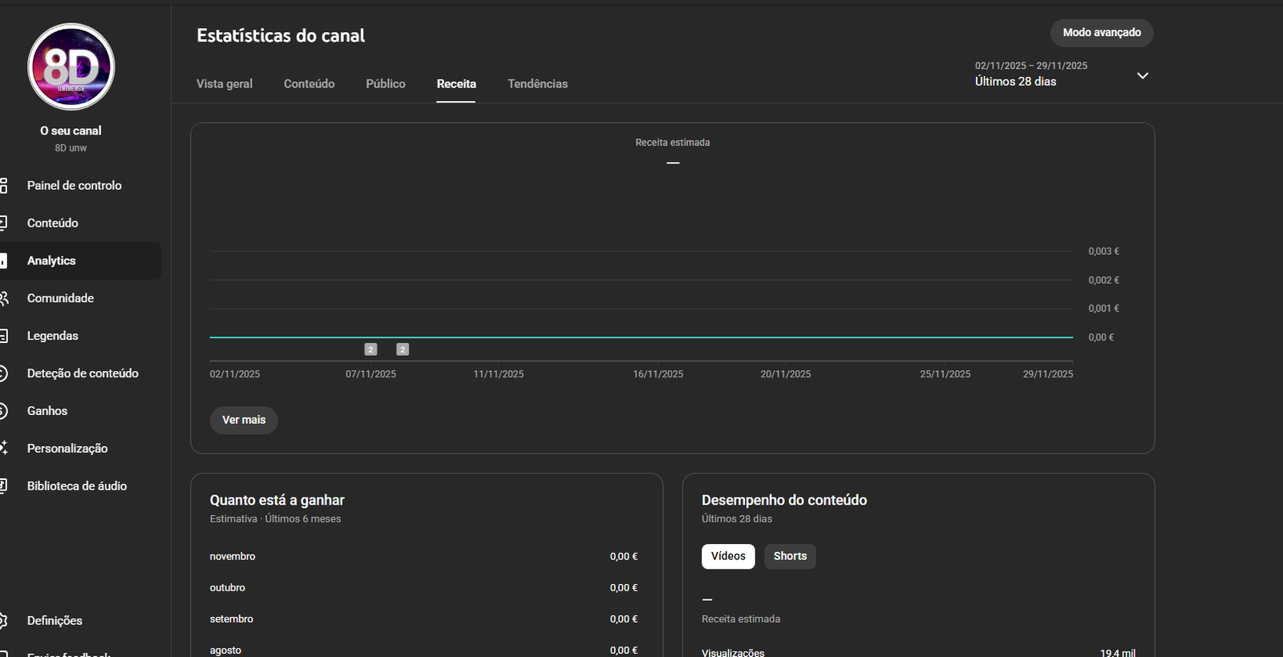
Task: Click the first chart marker near 07/11/2025
Action: click(x=370, y=349)
